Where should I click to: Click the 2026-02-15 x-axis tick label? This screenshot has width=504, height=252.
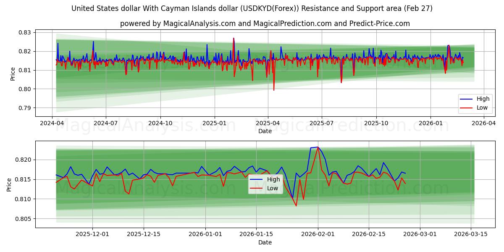click(369, 234)
